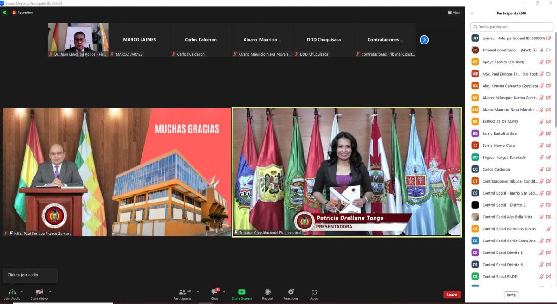The height and width of the screenshot is (304, 557).
Task: Expand video options arrow beside Start Video
Action: tap(50, 292)
